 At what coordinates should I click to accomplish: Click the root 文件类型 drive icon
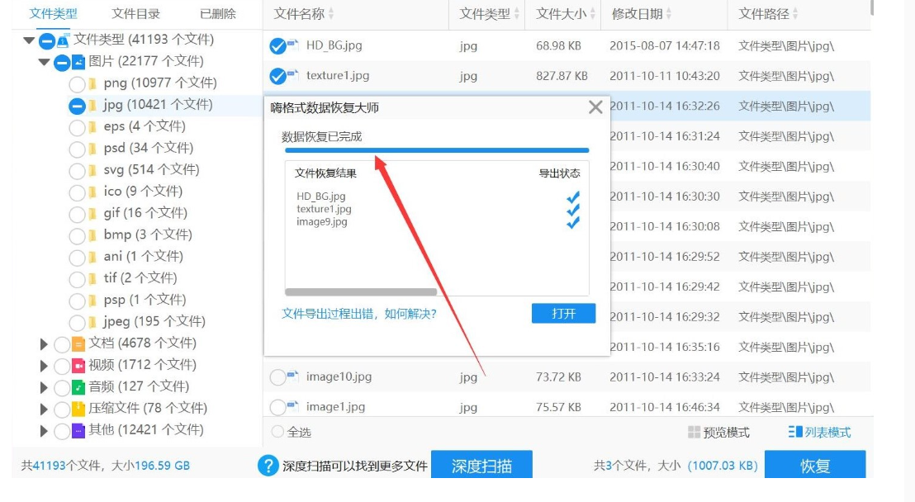click(x=63, y=40)
